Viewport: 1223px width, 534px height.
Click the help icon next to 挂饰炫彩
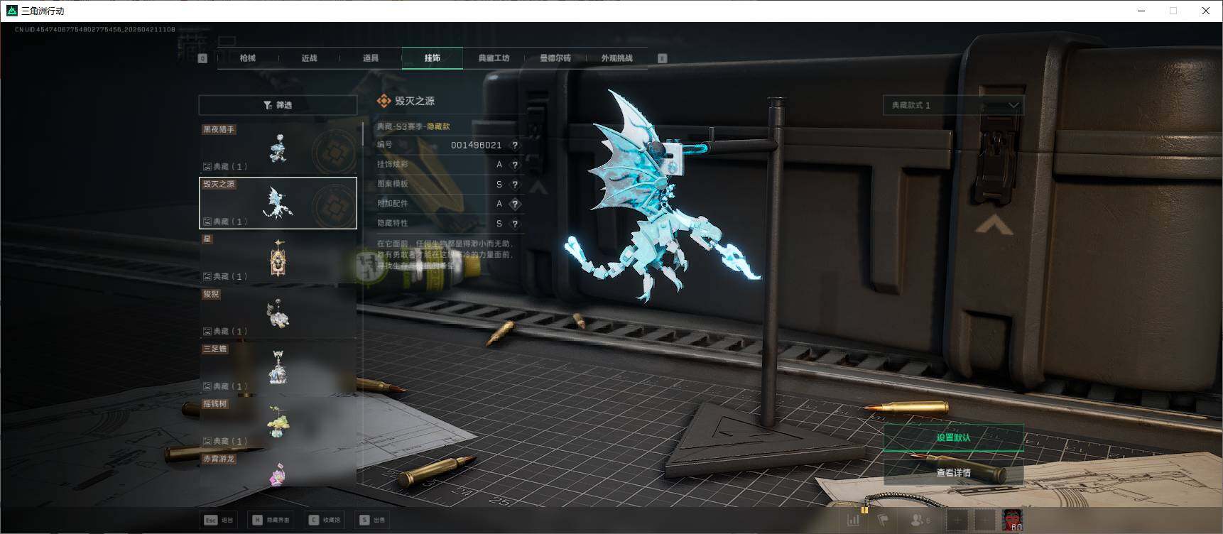(x=515, y=165)
